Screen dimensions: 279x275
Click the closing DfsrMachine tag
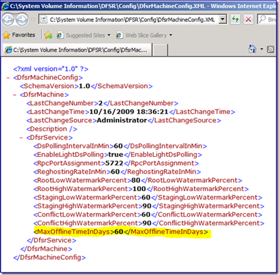[x=46, y=249]
